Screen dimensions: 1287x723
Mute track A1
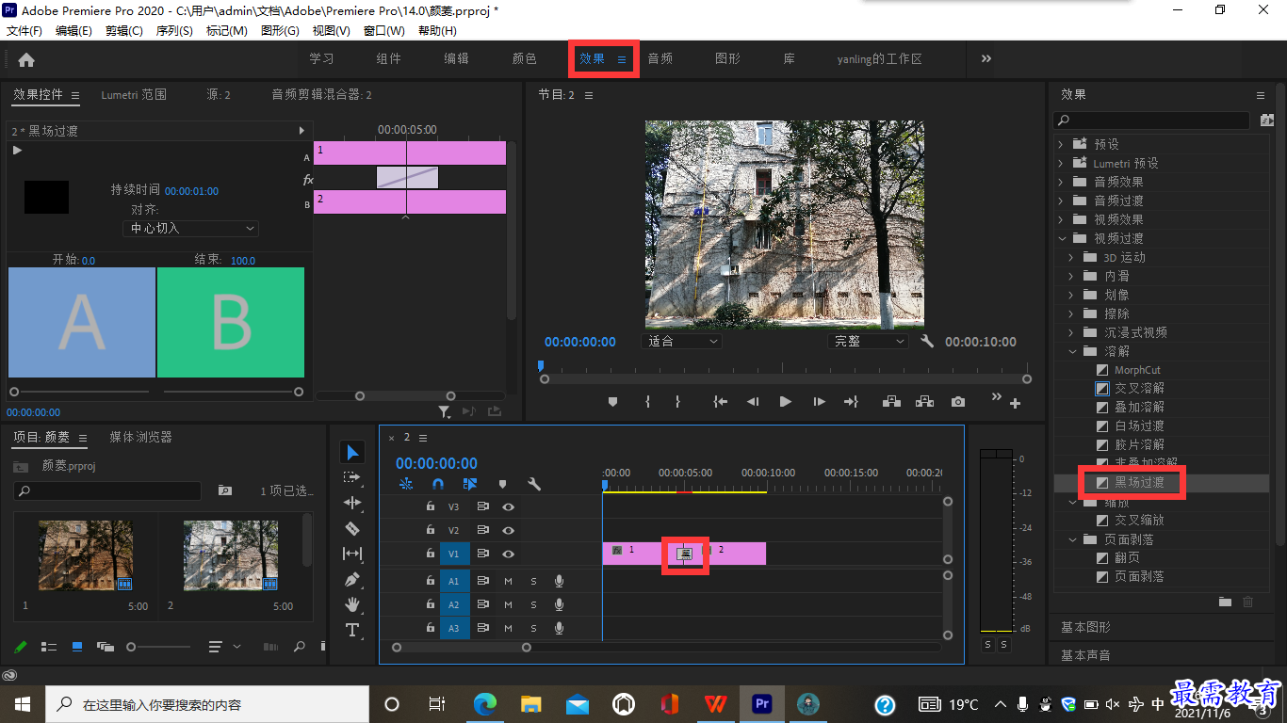508,581
